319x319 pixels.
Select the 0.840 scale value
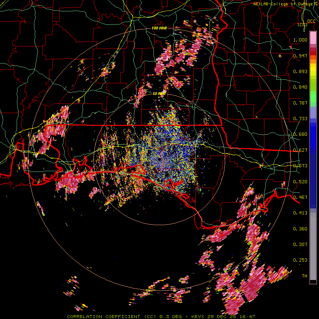[x=300, y=87]
